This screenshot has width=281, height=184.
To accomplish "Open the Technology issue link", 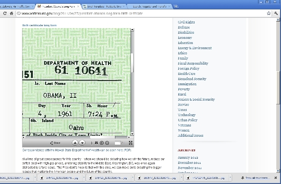I will (x=187, y=115).
